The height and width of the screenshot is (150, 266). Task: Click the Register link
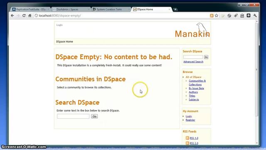[x=190, y=120]
